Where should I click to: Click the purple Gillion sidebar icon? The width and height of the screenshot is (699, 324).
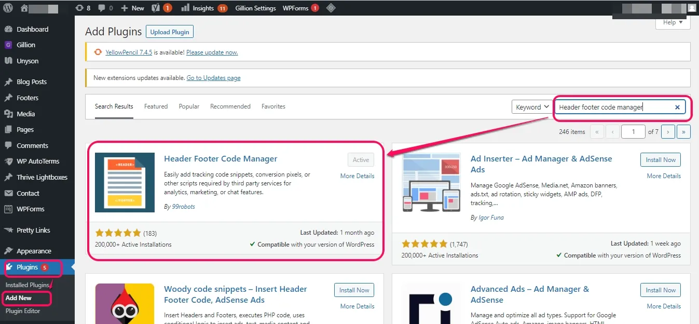coord(8,45)
